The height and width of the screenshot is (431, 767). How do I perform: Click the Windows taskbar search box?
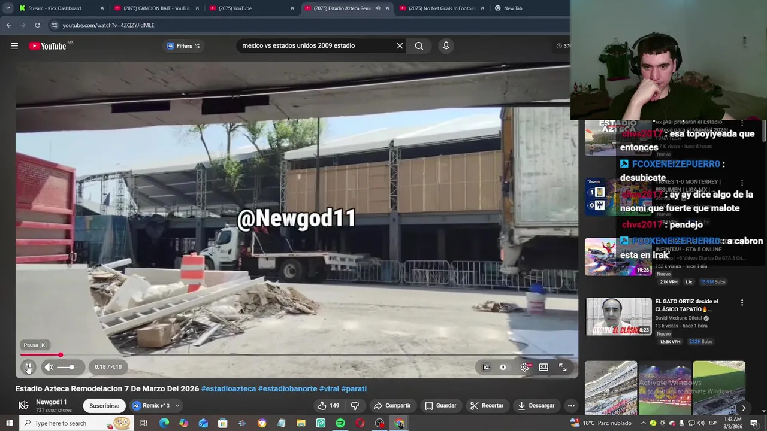pos(77,423)
